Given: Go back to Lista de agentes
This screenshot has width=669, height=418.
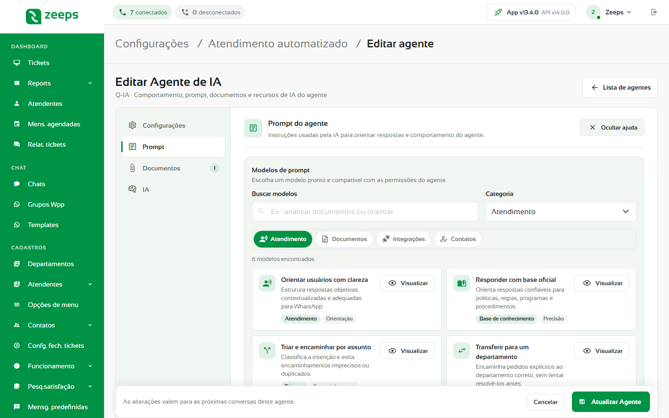Looking at the screenshot, I should point(620,87).
